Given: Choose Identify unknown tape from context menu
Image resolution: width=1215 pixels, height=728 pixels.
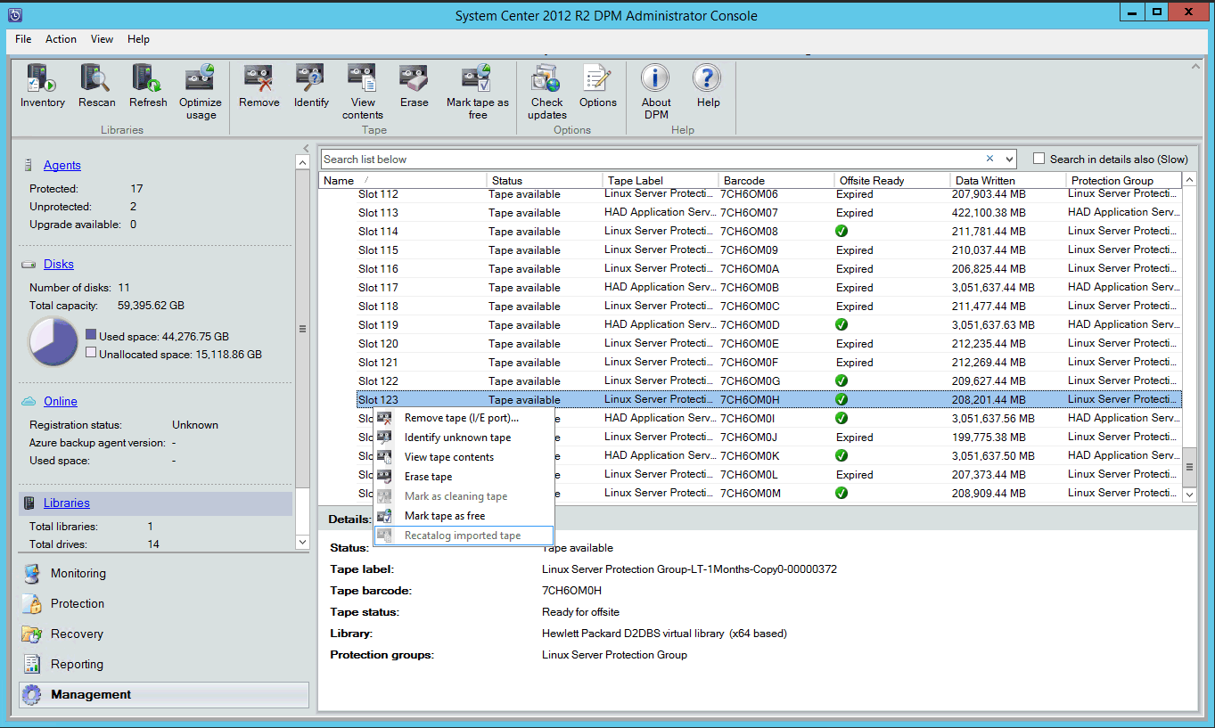Looking at the screenshot, I should (464, 438).
